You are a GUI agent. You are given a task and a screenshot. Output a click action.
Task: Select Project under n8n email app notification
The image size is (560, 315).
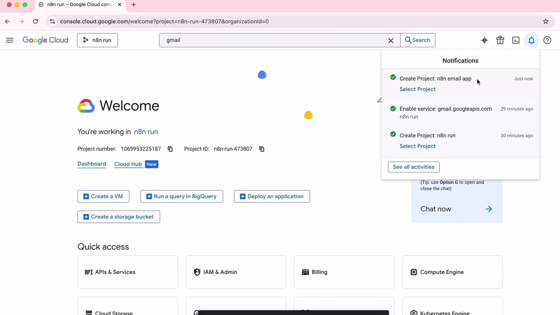pos(417,89)
